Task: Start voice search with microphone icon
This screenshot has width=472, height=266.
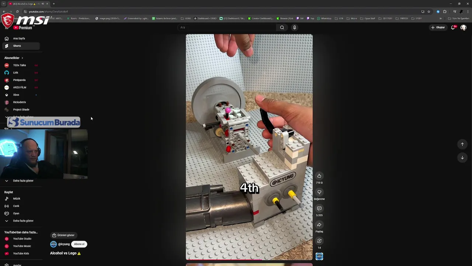Action: 294,27
